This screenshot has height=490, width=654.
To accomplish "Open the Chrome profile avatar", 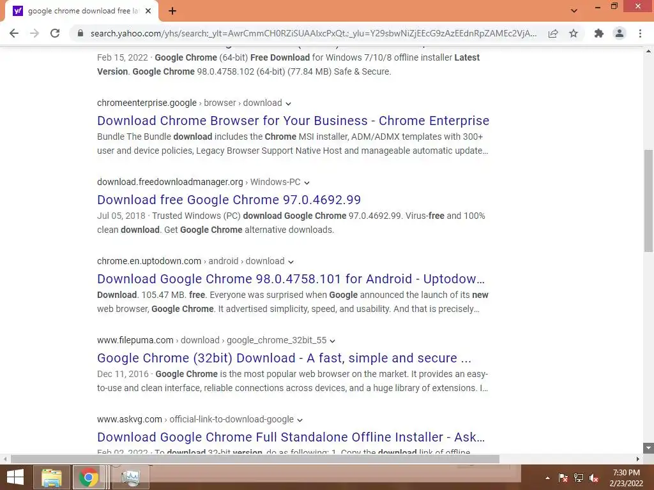I will (x=620, y=33).
